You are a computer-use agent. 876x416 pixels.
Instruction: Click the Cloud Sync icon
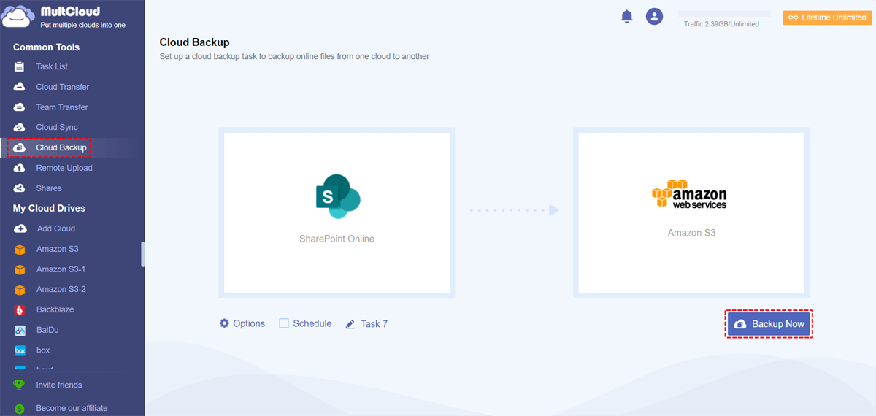click(x=20, y=127)
